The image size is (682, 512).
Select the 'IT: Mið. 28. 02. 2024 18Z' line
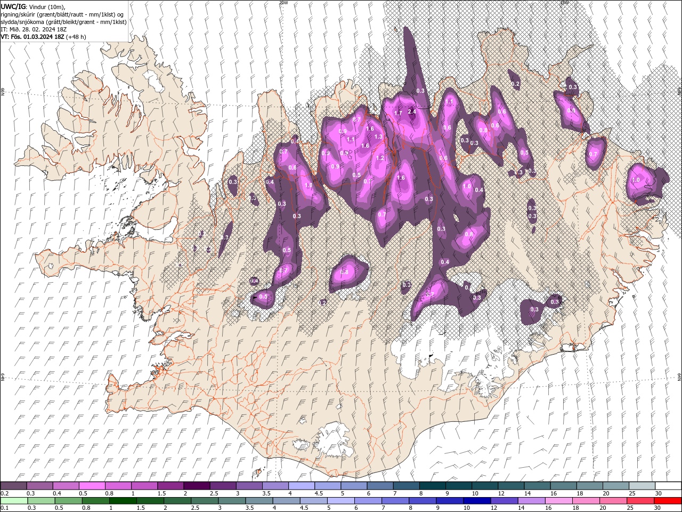[34, 29]
